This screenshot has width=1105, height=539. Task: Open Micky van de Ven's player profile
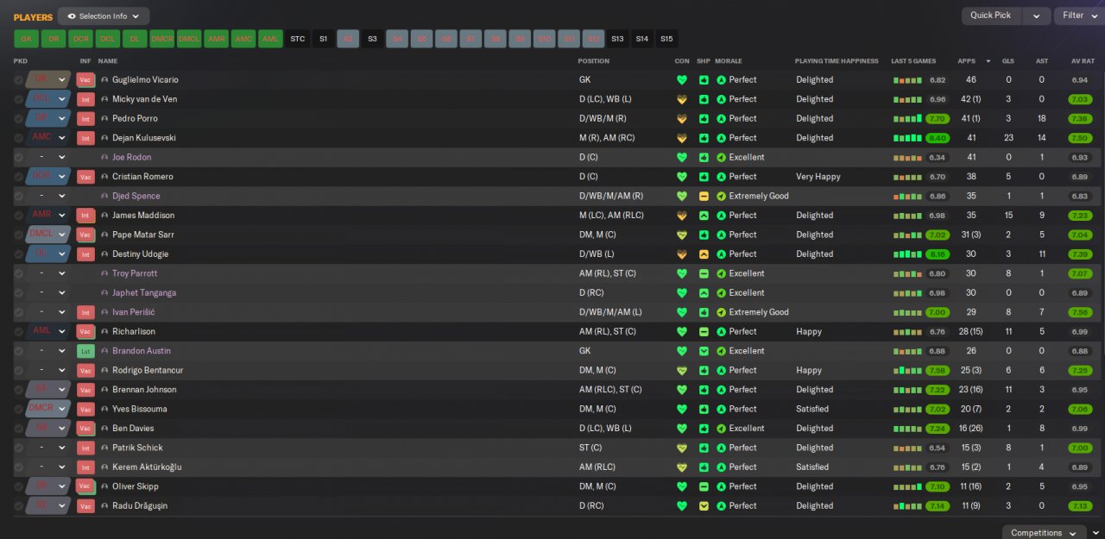pyautogui.click(x=144, y=99)
